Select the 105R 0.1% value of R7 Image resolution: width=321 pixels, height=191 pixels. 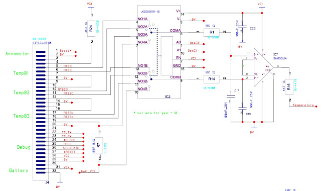[x=94, y=146]
